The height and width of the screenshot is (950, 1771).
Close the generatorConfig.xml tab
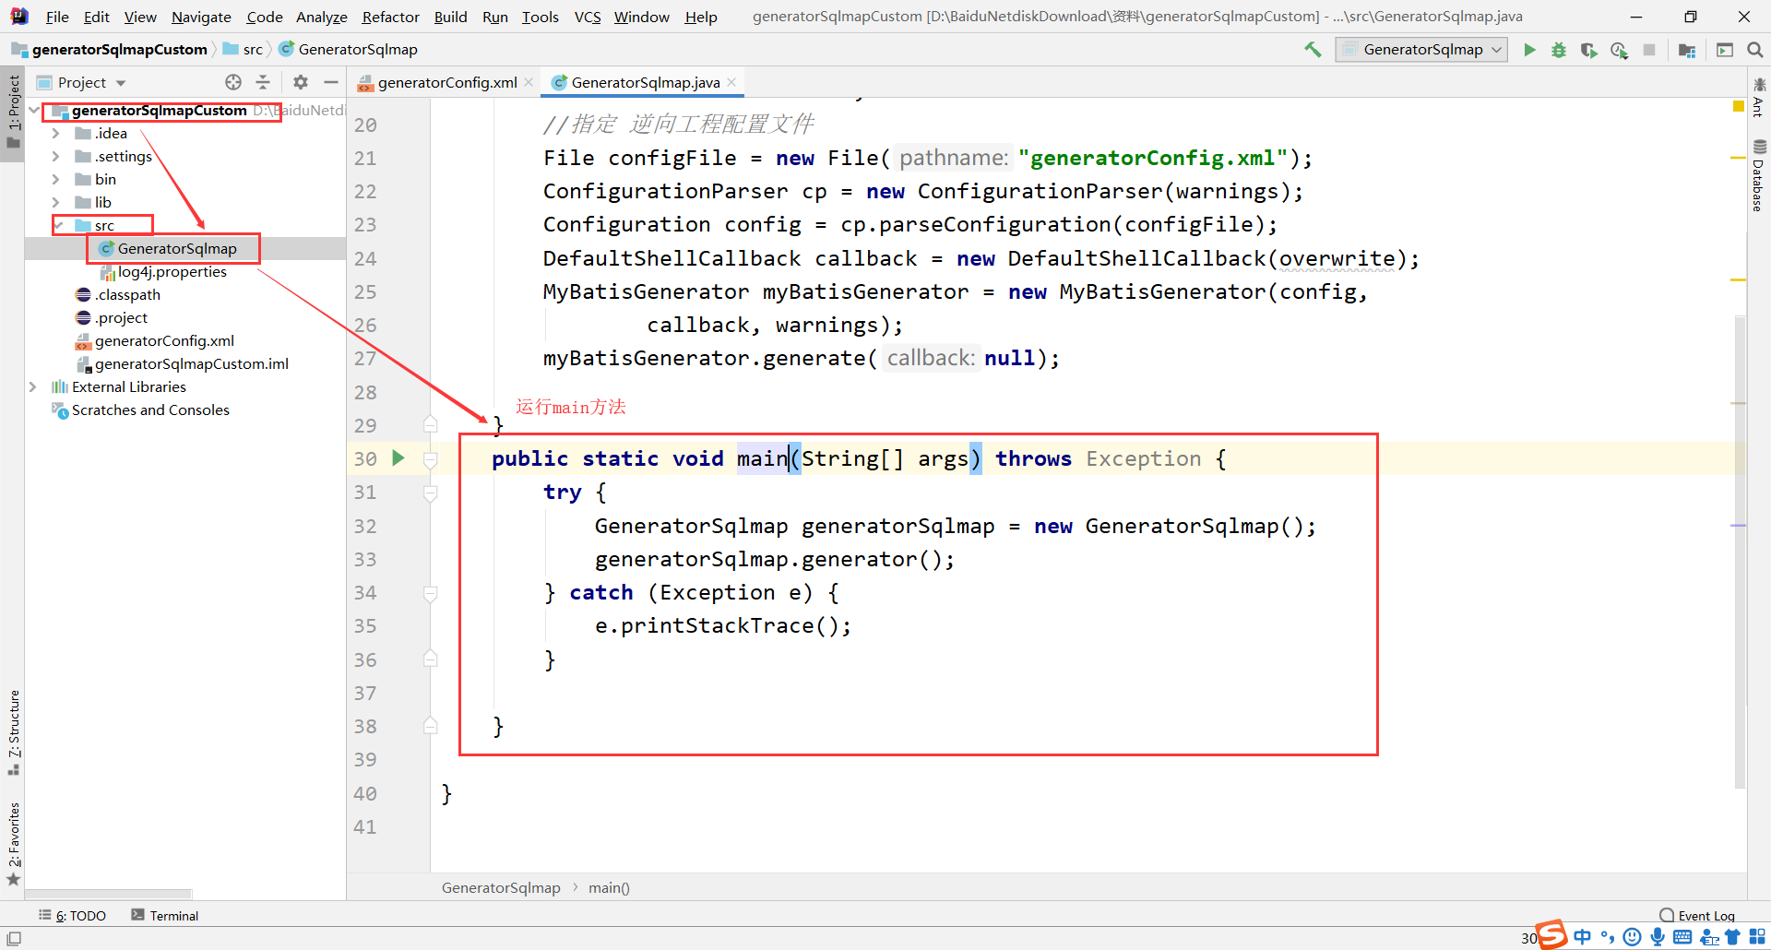point(529,82)
